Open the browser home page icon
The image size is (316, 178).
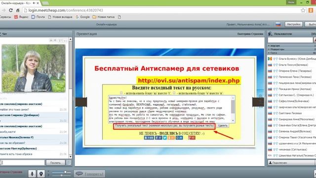(x=18, y=10)
